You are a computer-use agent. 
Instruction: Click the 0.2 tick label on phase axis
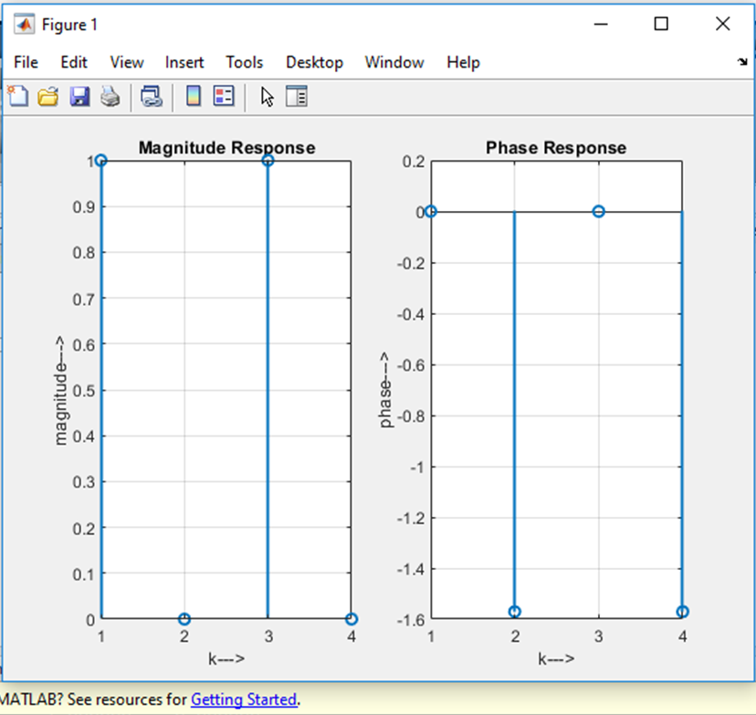pyautogui.click(x=414, y=162)
